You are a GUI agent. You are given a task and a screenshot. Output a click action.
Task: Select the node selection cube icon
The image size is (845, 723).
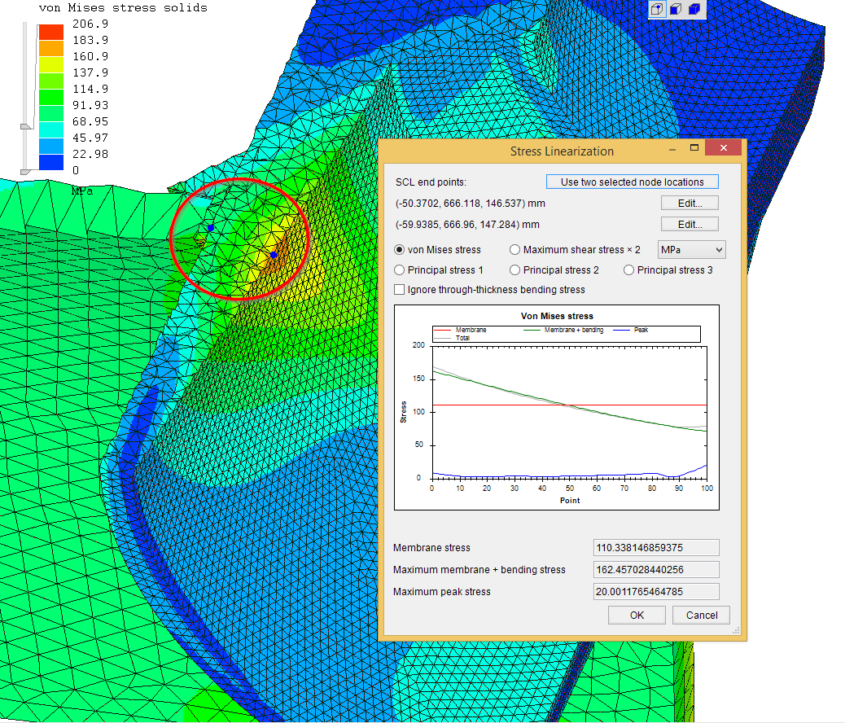(657, 9)
